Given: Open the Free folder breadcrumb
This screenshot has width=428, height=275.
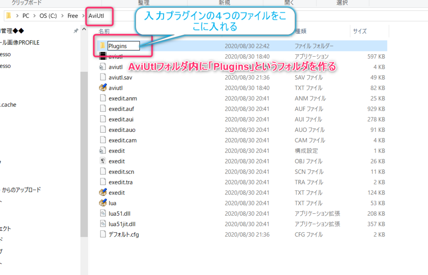Looking at the screenshot, I should 73,16.
